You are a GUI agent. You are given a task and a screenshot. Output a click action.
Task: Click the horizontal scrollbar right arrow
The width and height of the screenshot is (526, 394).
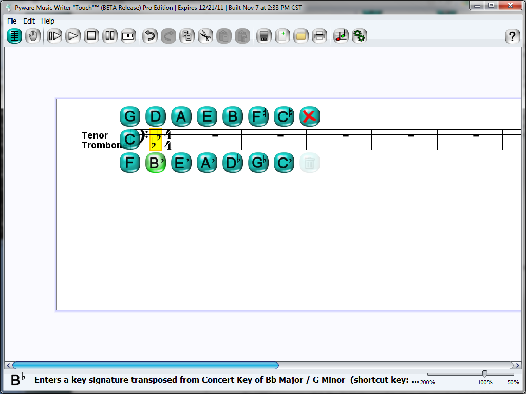point(518,365)
